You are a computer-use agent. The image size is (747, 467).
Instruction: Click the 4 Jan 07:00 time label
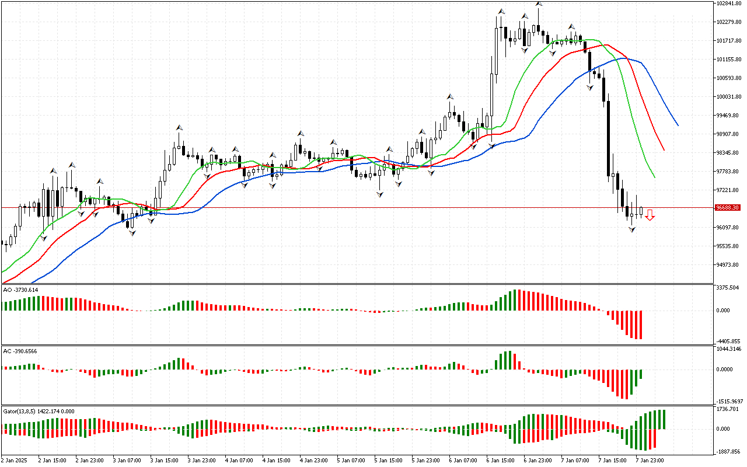(x=239, y=460)
